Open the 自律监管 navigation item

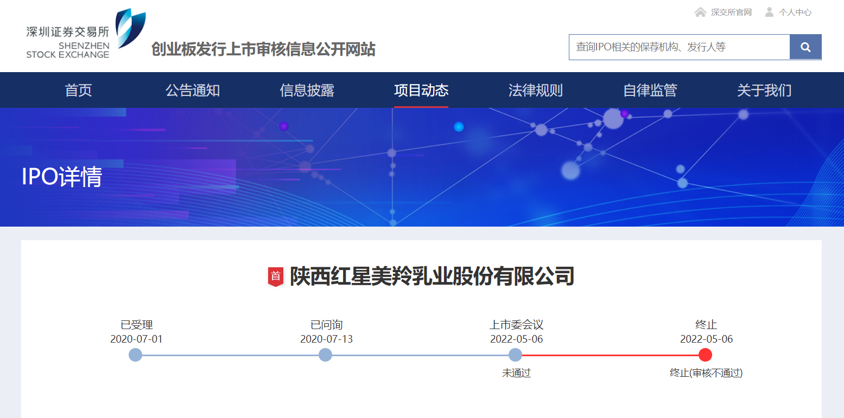pyautogui.click(x=649, y=90)
